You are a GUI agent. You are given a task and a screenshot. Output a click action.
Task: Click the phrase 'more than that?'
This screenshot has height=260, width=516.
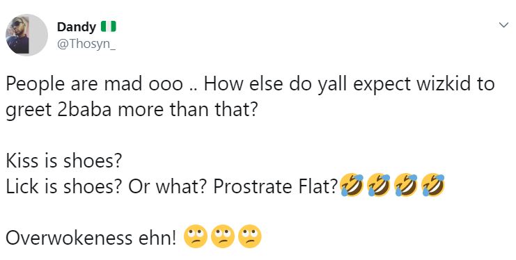click(x=187, y=109)
